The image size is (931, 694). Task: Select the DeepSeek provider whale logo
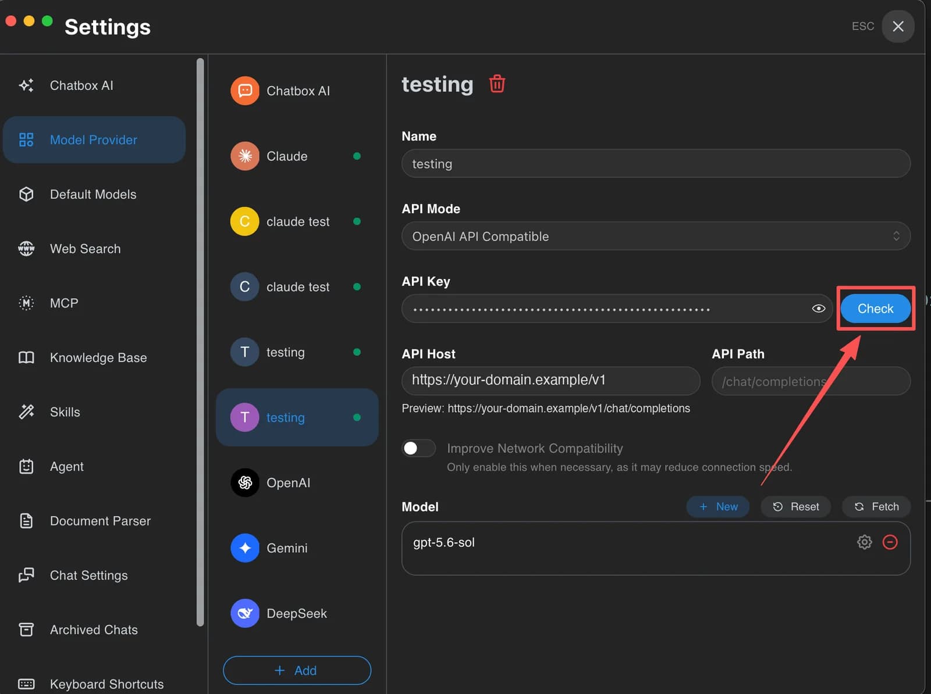pyautogui.click(x=245, y=613)
